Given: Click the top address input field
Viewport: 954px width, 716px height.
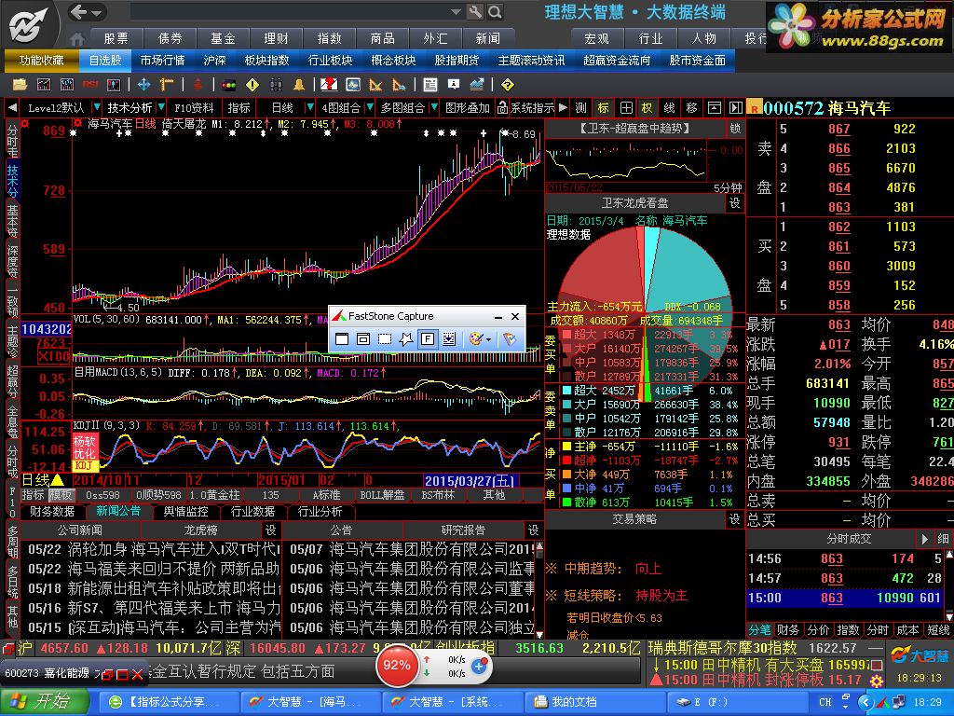Looking at the screenshot, I should (x=290, y=11).
